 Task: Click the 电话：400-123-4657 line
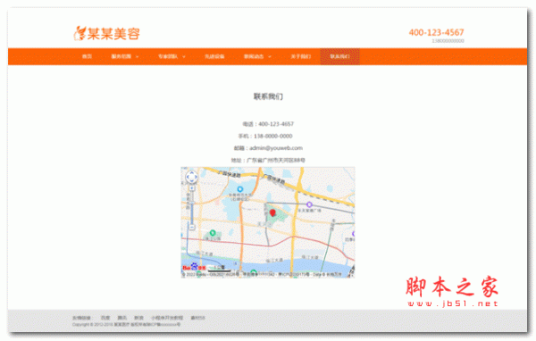(268, 124)
